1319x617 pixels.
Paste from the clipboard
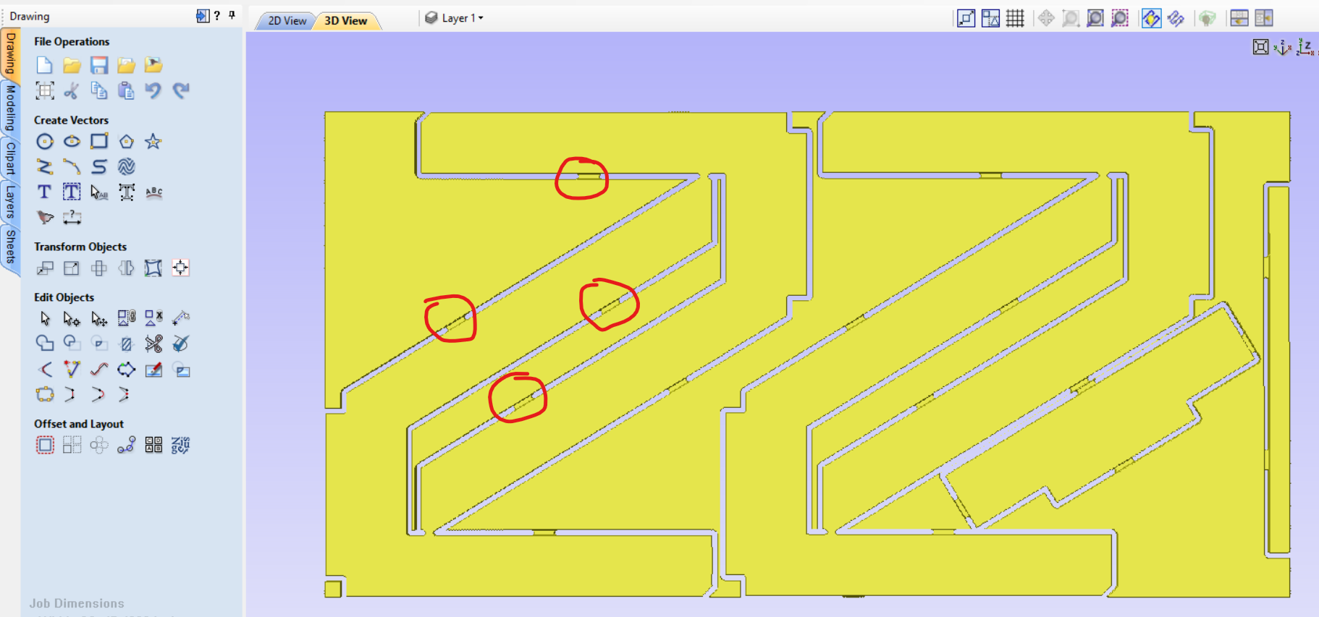pos(126,90)
